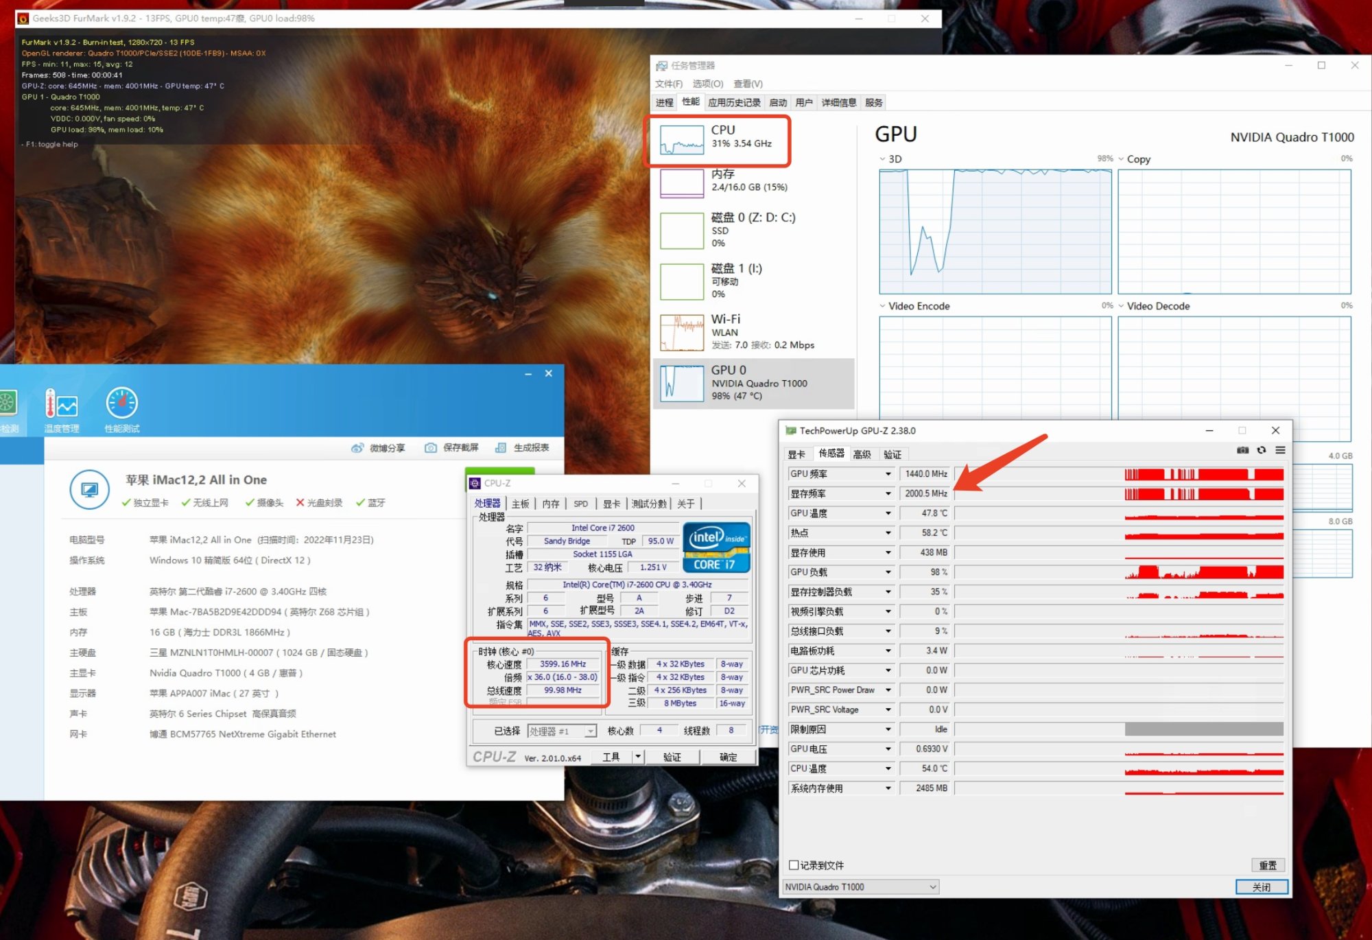Open the 文件(F) menu in Task Manager
Viewport: 1372px width, 940px height.
[669, 84]
